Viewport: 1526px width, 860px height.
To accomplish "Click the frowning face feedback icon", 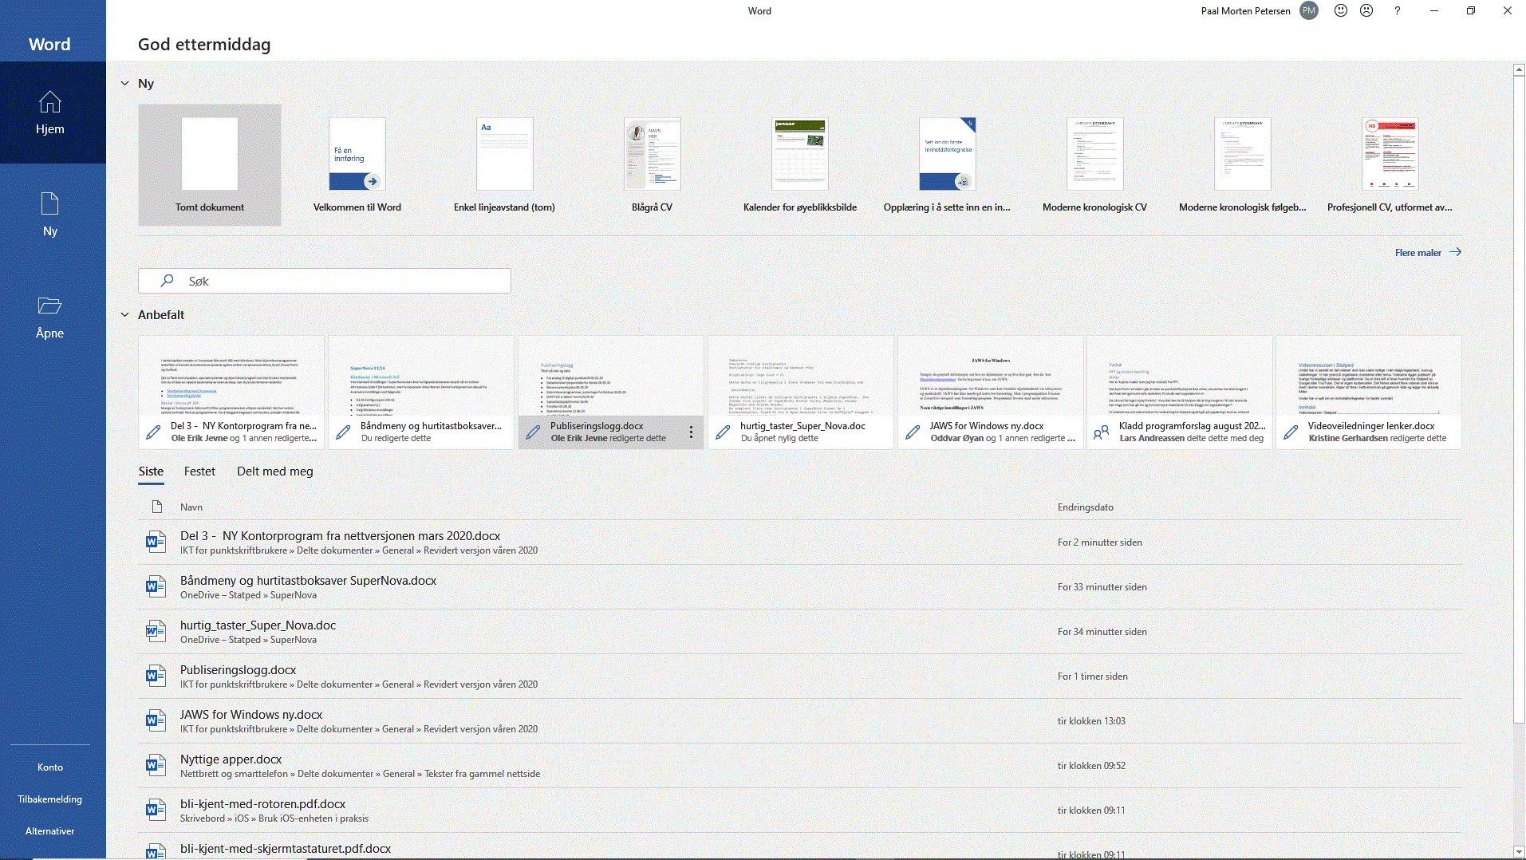I will (x=1366, y=11).
